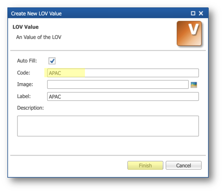Maximize the Create New LOV Value dialog
The height and width of the screenshot is (192, 223).
(x=193, y=13)
